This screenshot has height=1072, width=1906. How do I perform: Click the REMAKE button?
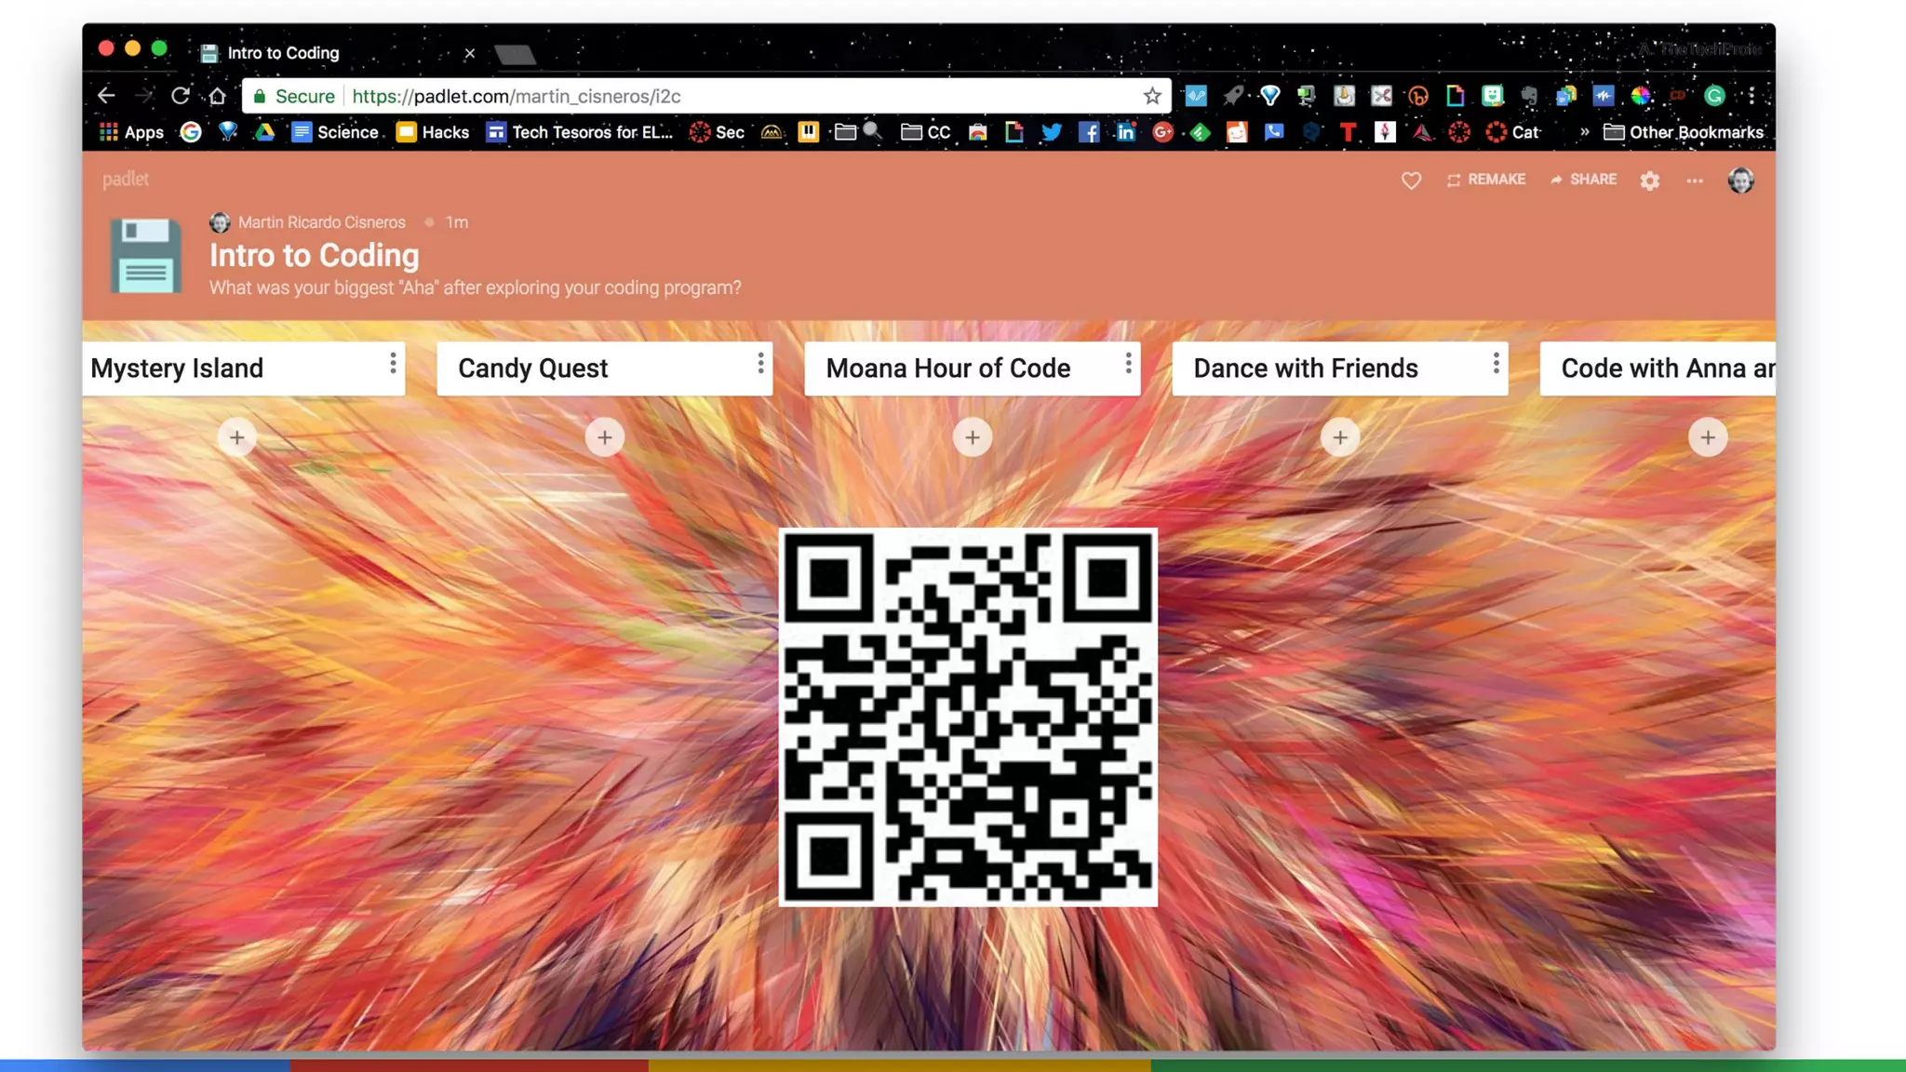[1486, 180]
